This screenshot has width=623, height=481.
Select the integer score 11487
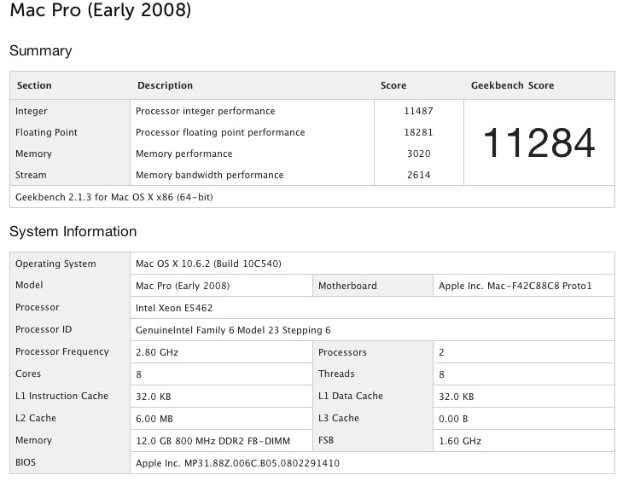(x=418, y=111)
